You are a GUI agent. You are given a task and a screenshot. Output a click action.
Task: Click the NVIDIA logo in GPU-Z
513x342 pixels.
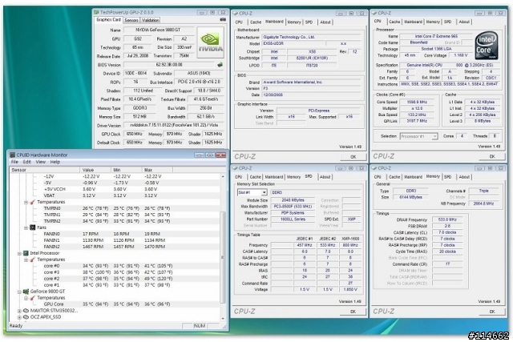pos(210,42)
